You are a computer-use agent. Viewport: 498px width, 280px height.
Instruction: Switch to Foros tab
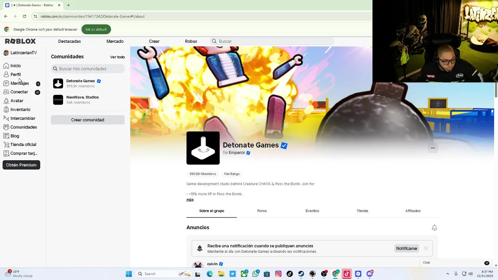tap(262, 211)
